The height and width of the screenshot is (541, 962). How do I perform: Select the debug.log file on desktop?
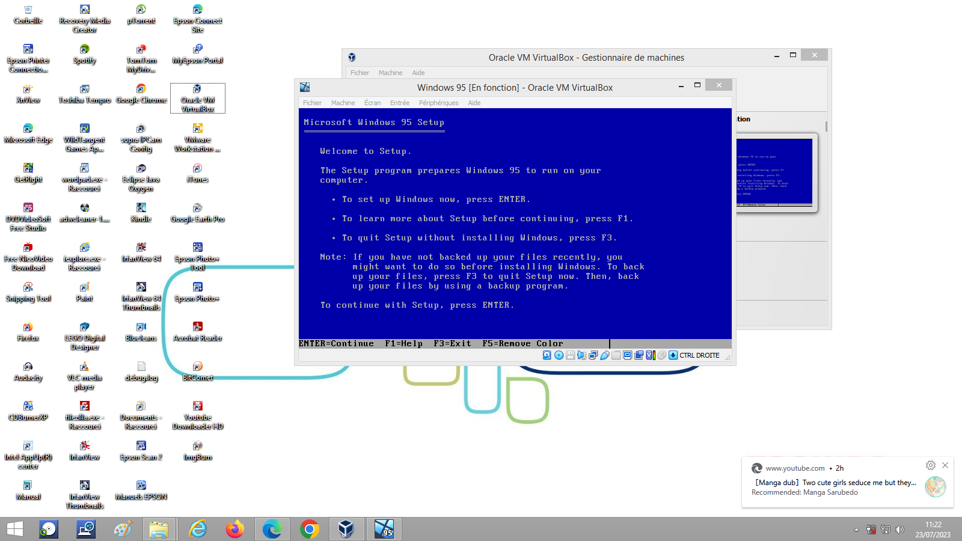coord(141,372)
